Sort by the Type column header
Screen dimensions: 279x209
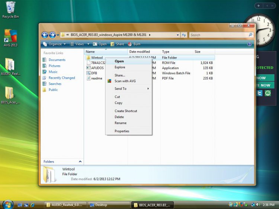[177, 52]
